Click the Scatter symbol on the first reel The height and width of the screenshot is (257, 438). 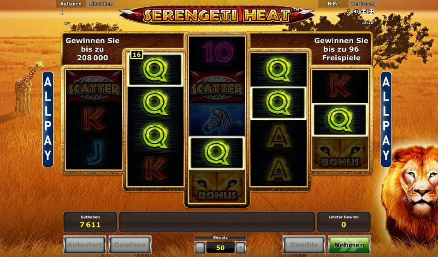click(x=94, y=87)
